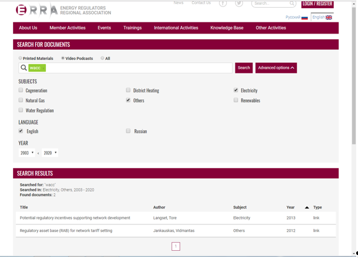
Task: Open link for Potential regulatory incentives result
Action: click(x=316, y=218)
